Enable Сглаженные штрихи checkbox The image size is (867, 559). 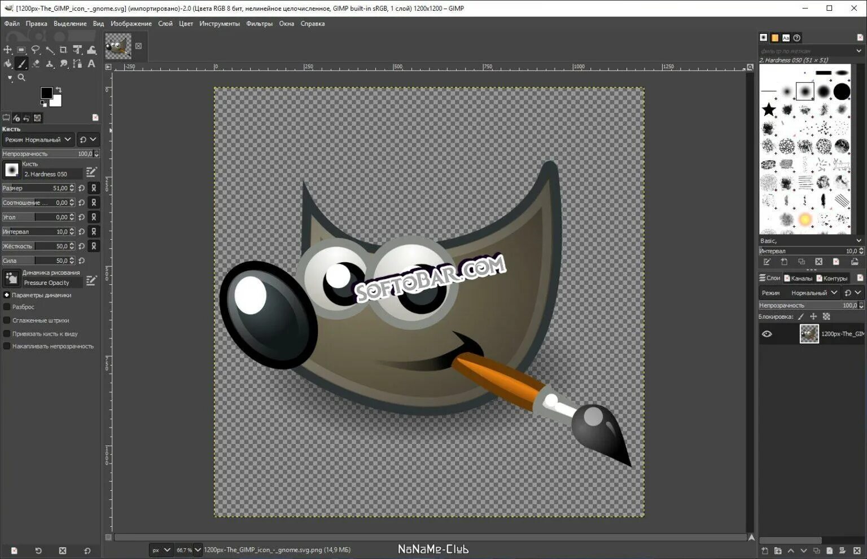tap(7, 320)
